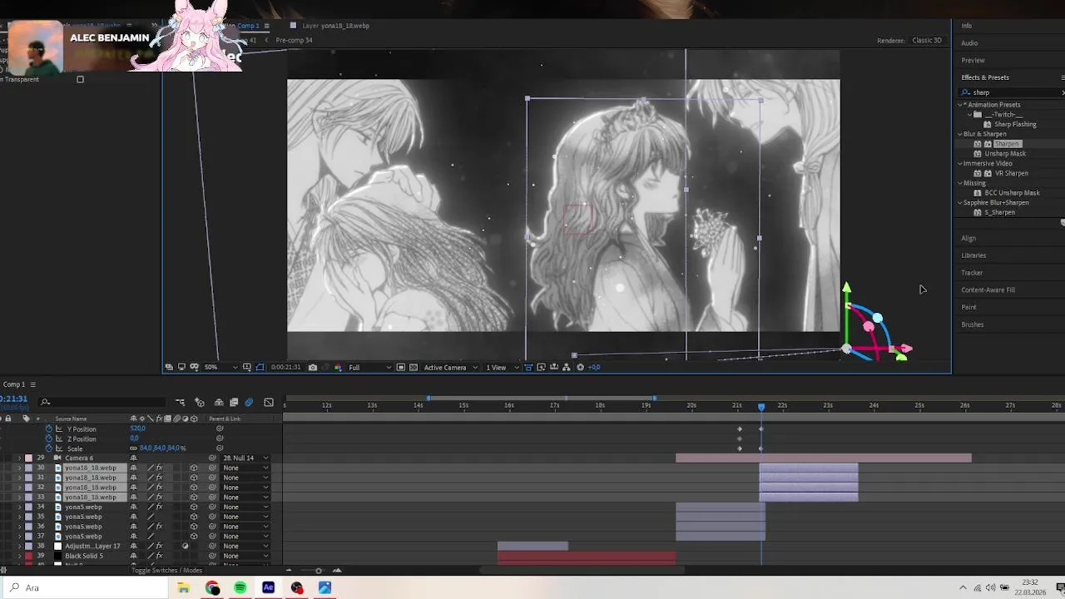The width and height of the screenshot is (1065, 599).
Task: Open the Tracker panel
Action: (972, 273)
